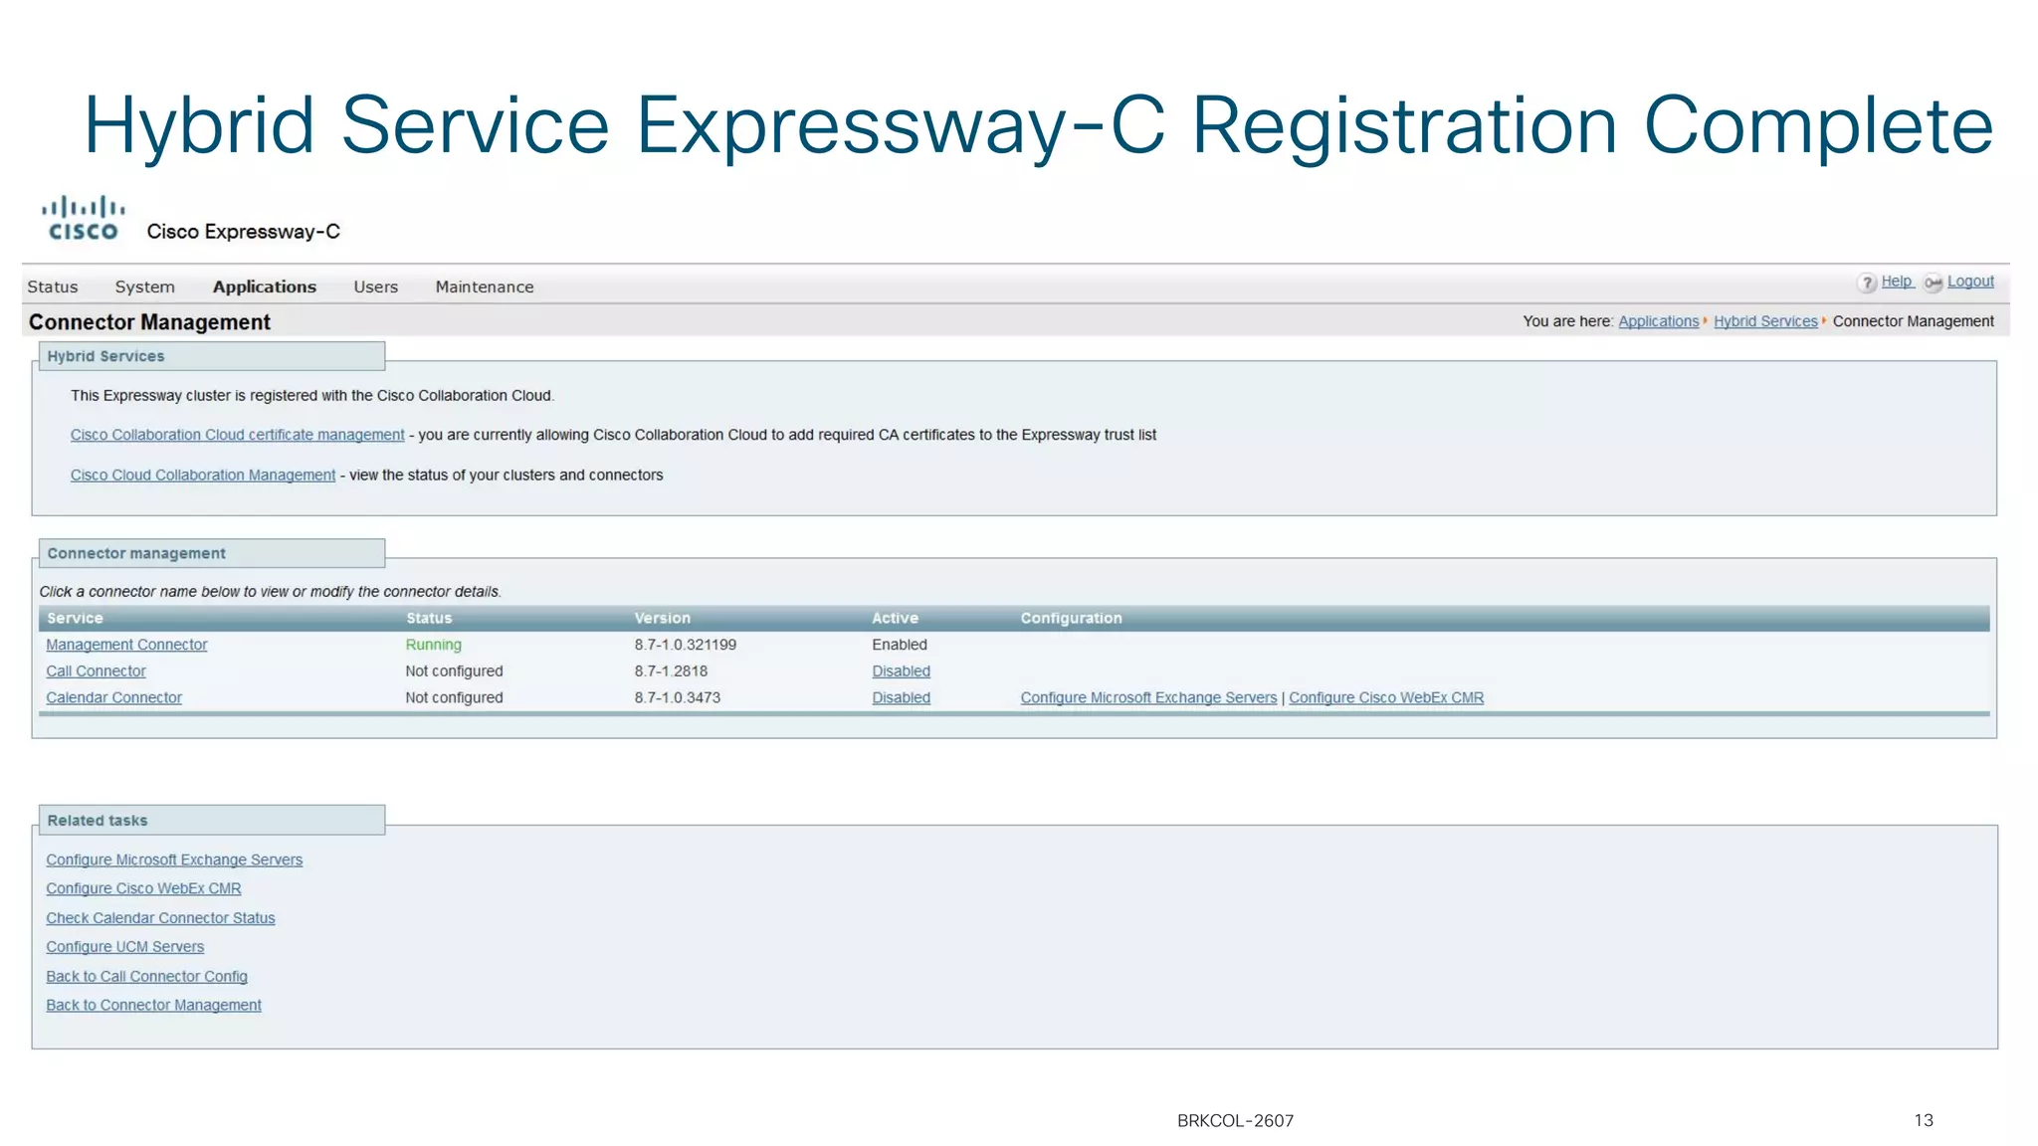Click the Help link

(1897, 282)
